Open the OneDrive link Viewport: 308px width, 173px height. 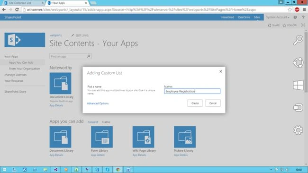point(244,17)
